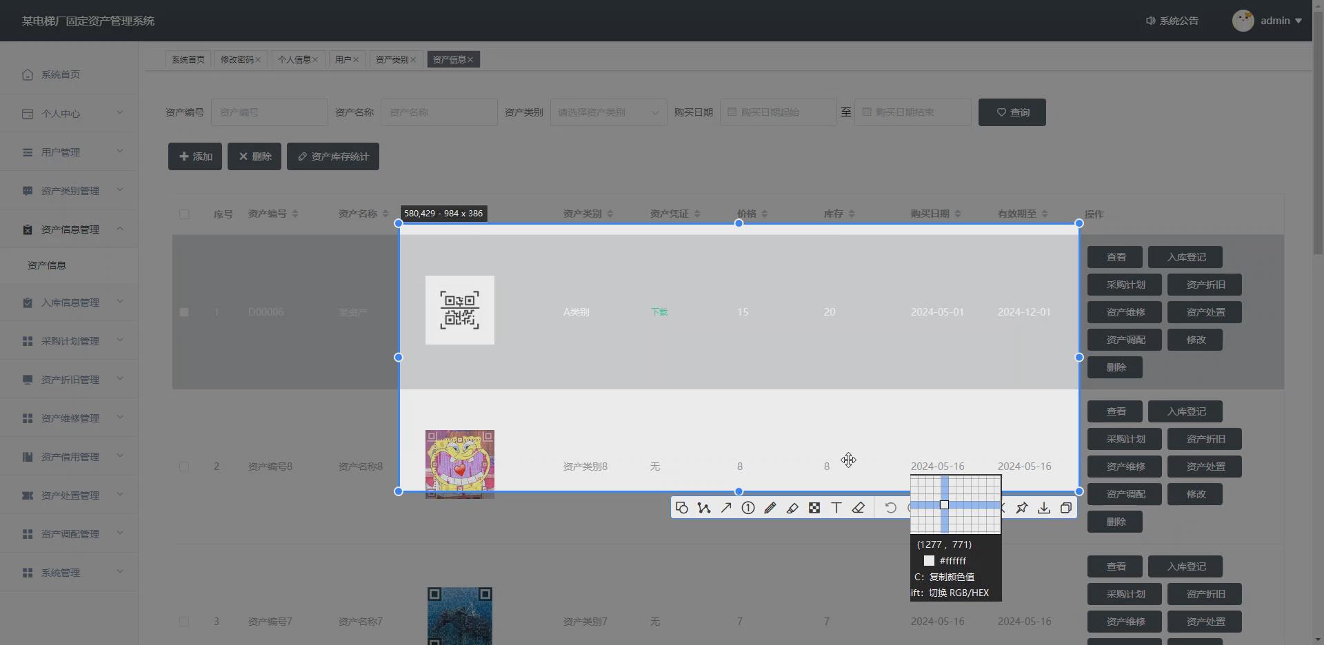Open 资产信息 submenu item in sidebar

[47, 265]
